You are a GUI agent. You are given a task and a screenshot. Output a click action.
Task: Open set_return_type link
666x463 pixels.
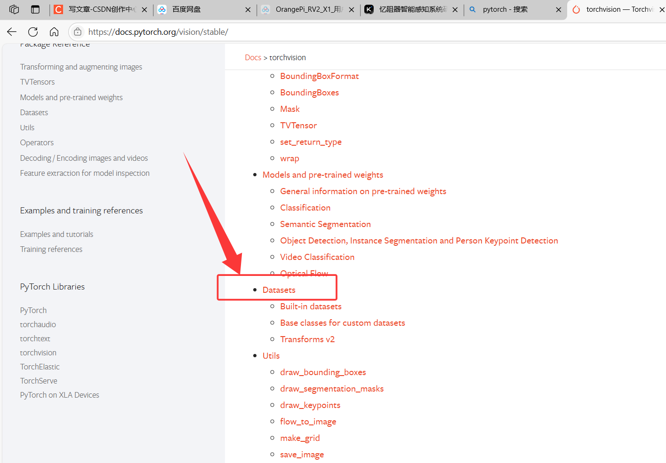[x=311, y=142]
